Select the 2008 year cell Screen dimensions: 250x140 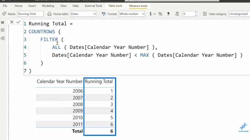[78, 104]
